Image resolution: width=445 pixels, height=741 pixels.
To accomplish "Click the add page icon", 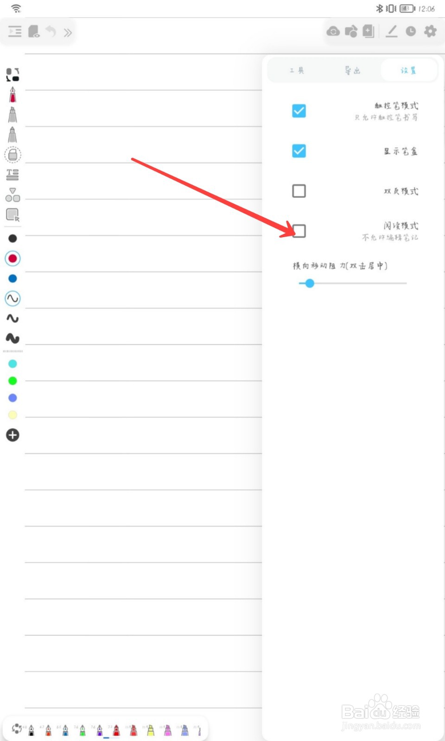I will (369, 31).
